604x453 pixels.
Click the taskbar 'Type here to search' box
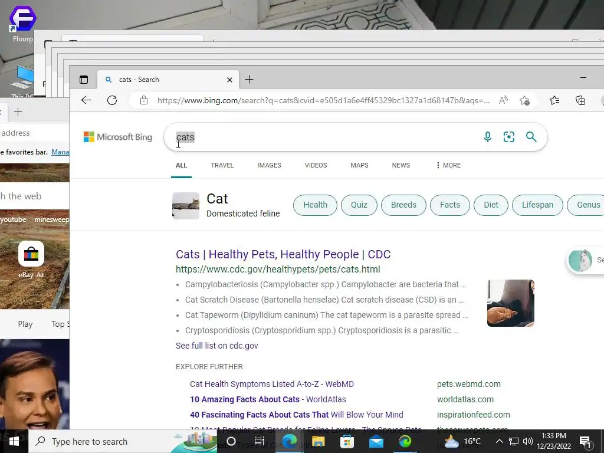[123, 441]
